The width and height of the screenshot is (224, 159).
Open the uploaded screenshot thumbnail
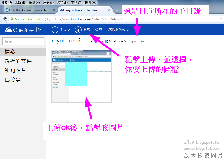pos(81,76)
